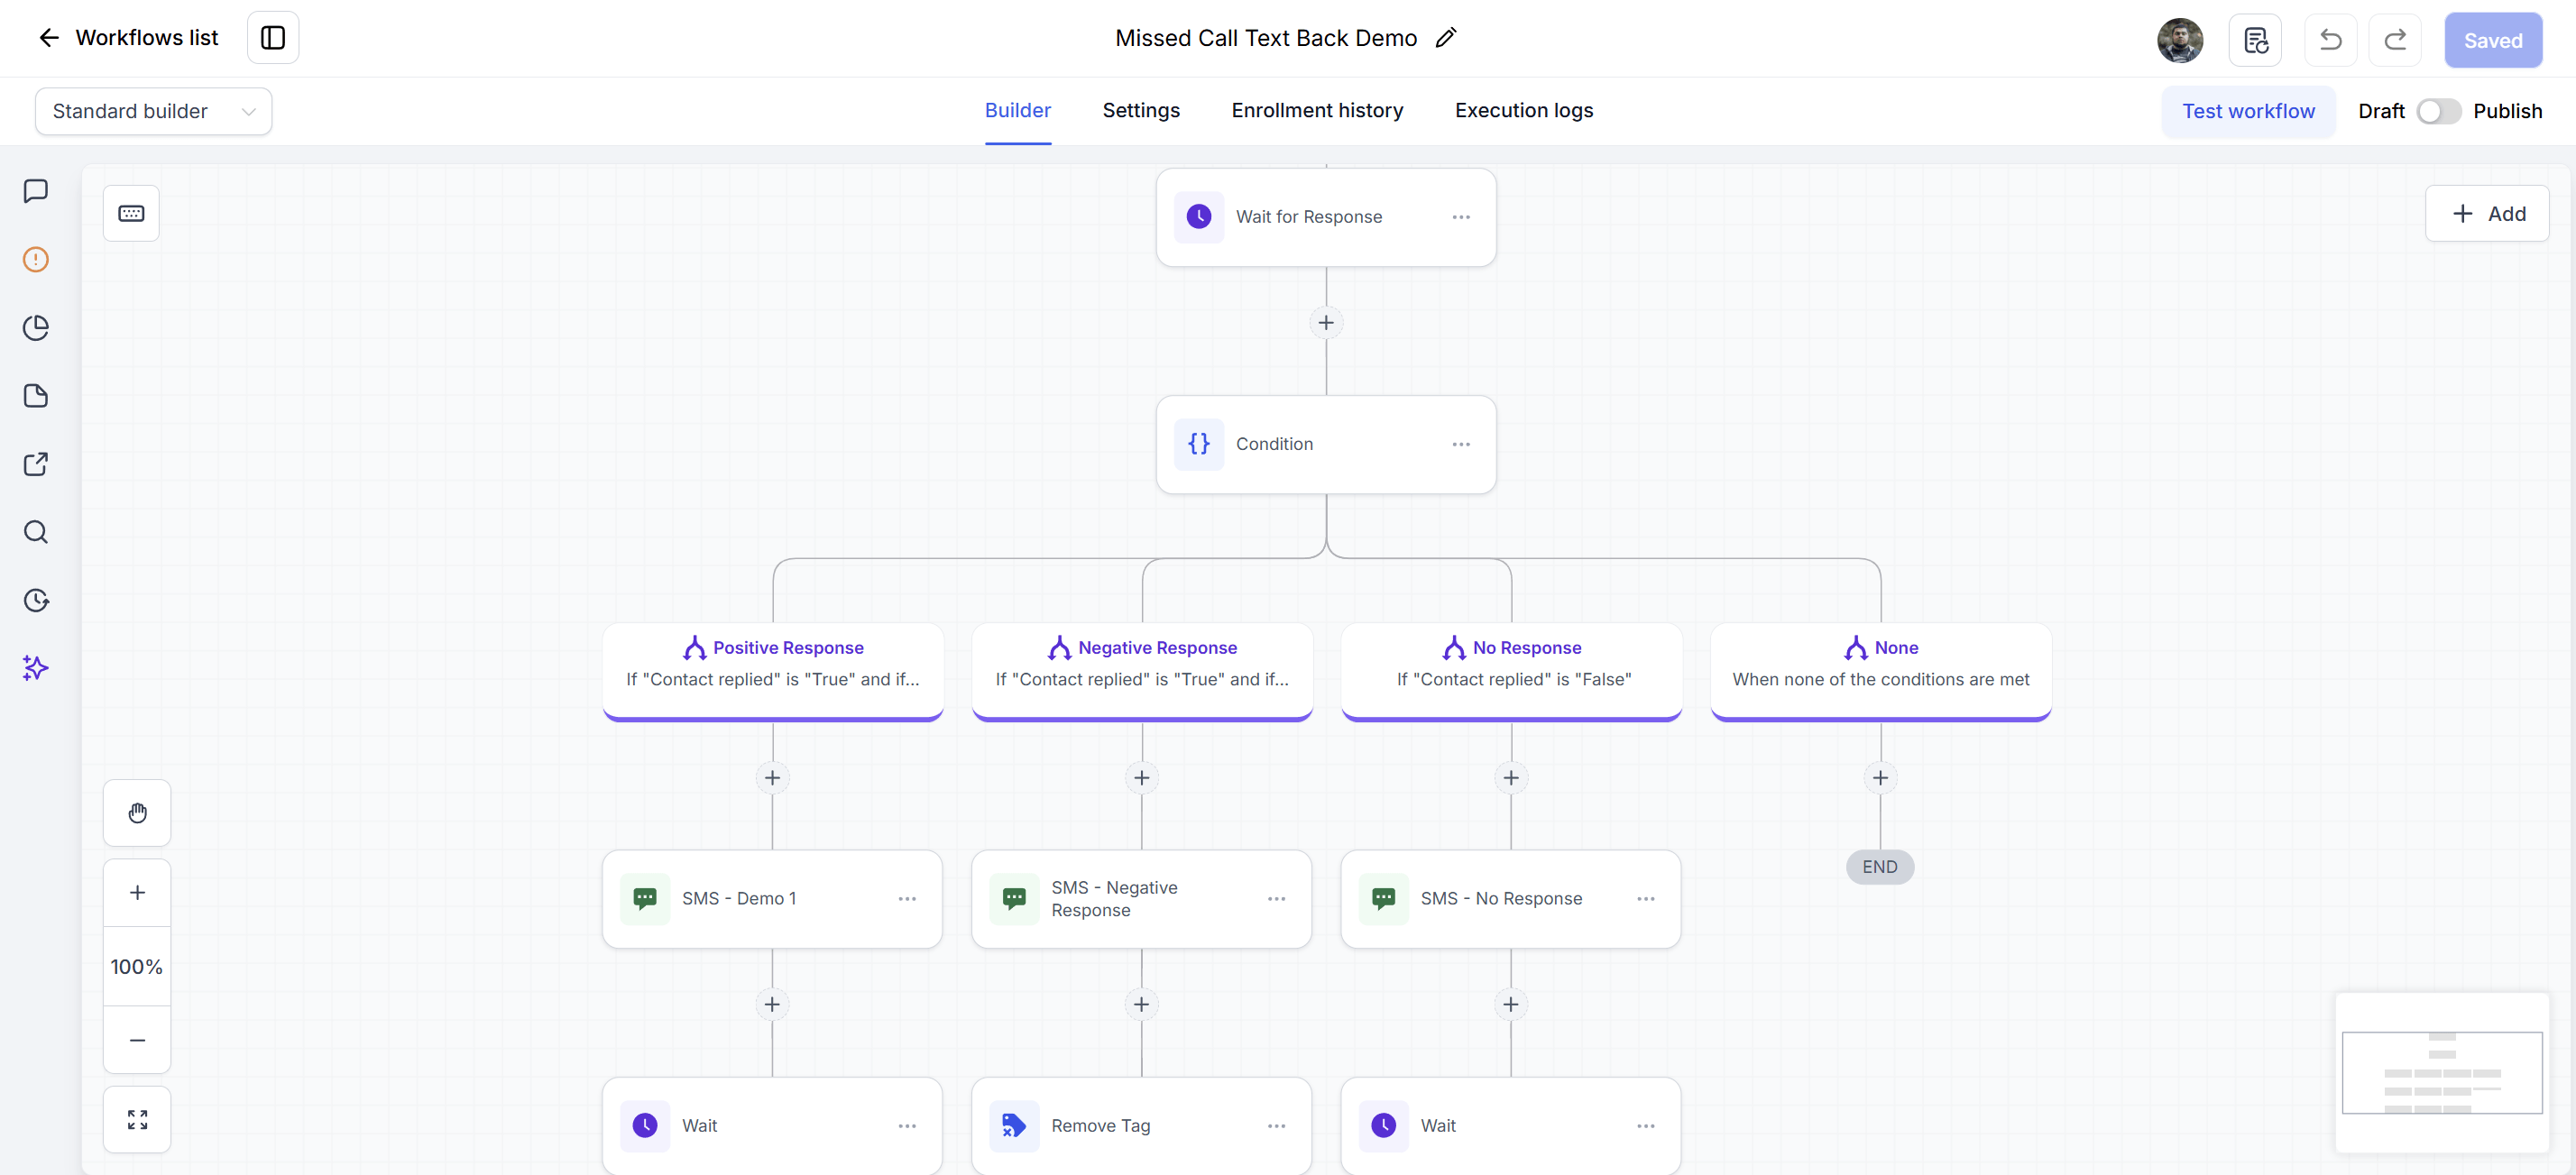Open the pie chart stats icon
2576x1175 pixels.
tap(36, 328)
